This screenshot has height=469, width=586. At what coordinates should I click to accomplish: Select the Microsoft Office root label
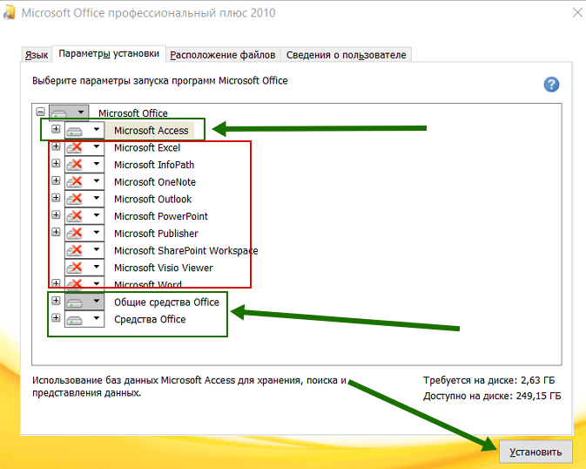[x=133, y=113]
